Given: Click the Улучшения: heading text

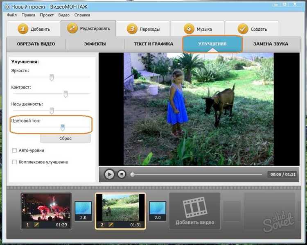Looking at the screenshot, I should 25,62.
